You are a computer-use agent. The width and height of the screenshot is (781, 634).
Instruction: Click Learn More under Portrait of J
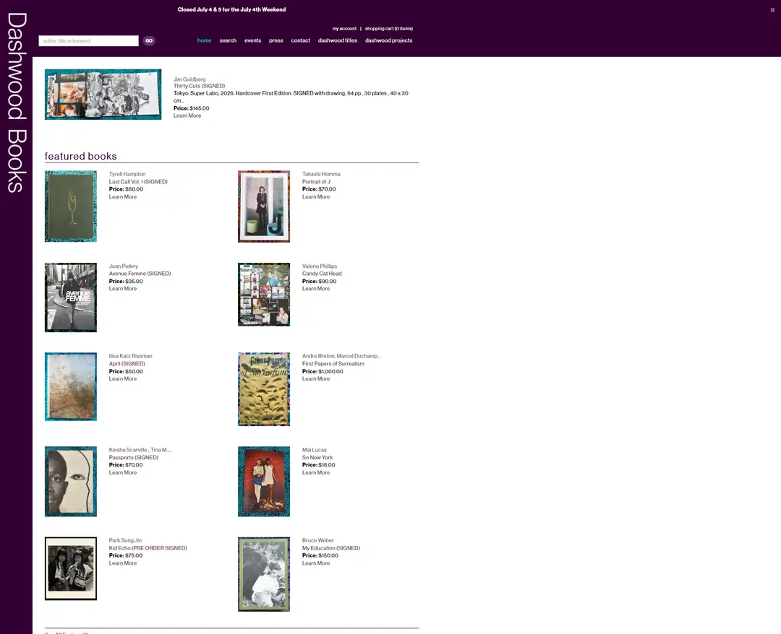[316, 197]
